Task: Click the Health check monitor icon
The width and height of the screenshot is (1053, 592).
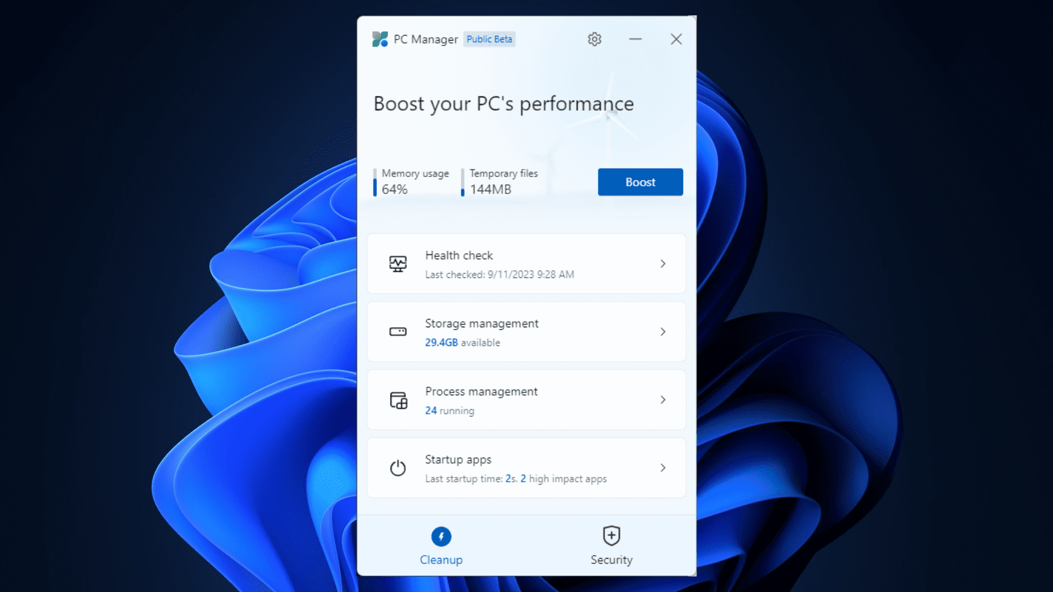Action: 398,264
